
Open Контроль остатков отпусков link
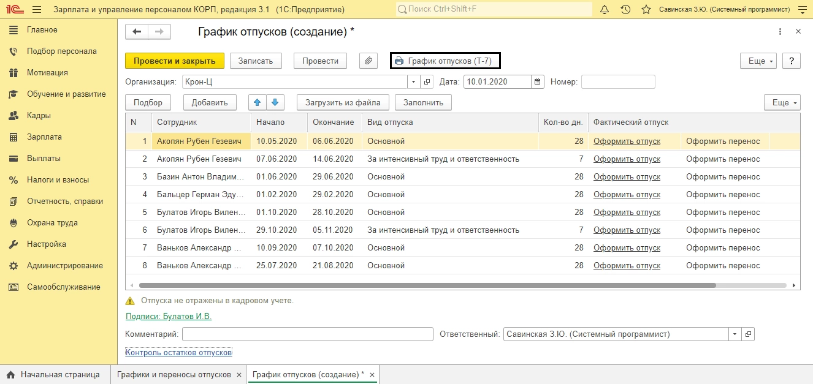pyautogui.click(x=178, y=353)
